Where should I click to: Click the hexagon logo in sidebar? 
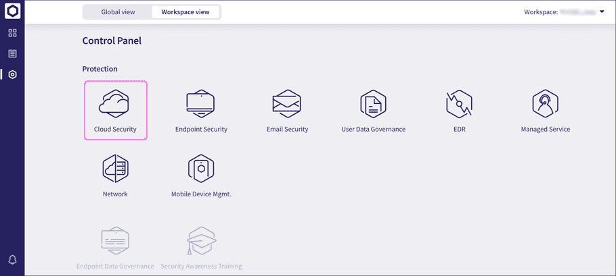tap(12, 11)
